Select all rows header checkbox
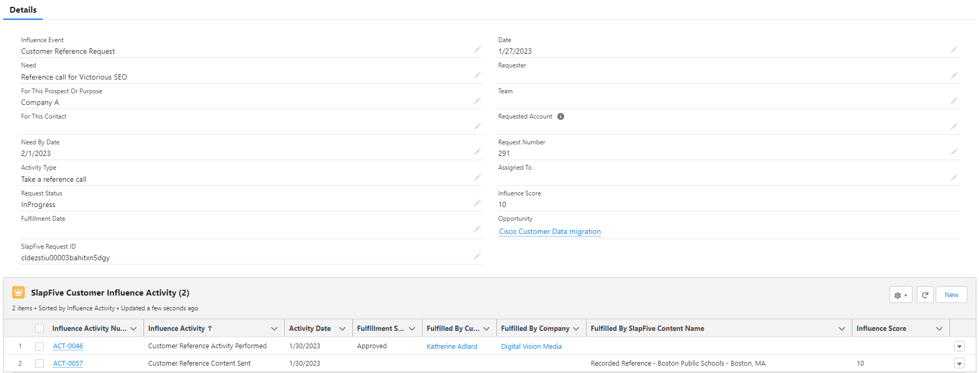The image size is (979, 373). coord(40,328)
